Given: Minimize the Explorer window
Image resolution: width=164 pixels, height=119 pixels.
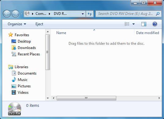Looking at the screenshot, I should tap(135, 3).
